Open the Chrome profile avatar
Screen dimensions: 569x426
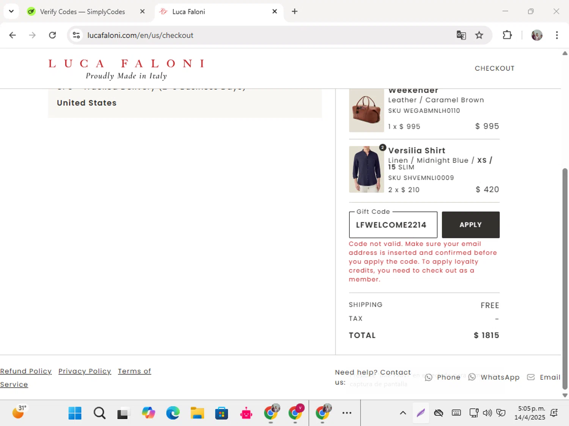(x=537, y=35)
